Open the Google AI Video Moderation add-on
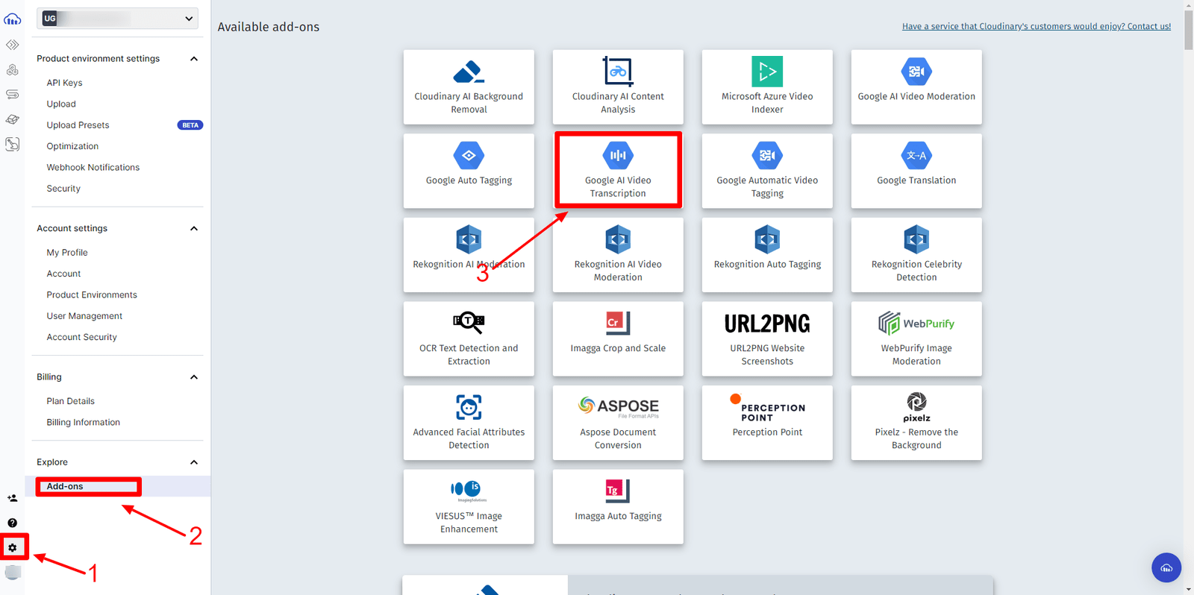1194x595 pixels. coord(916,87)
